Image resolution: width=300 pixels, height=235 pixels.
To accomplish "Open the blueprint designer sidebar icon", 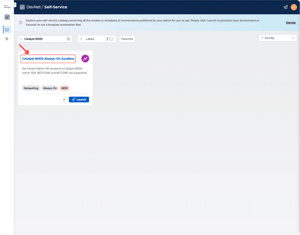I will coord(7,17).
